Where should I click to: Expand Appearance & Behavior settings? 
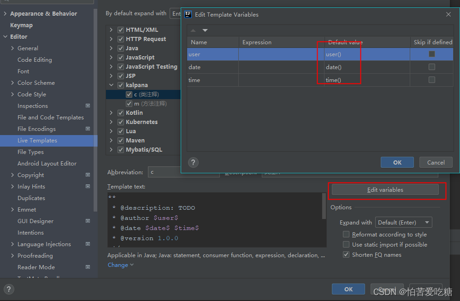5,13
